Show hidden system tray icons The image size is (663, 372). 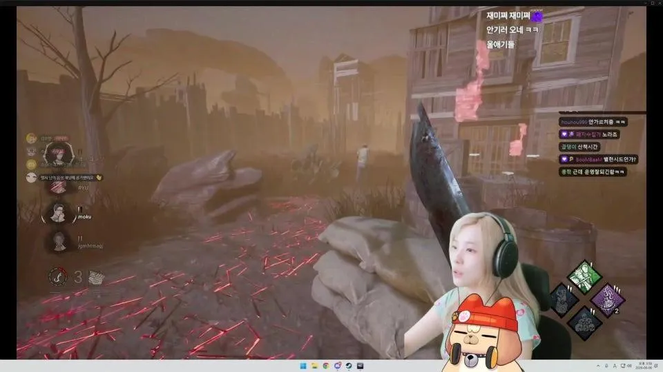tap(598, 366)
